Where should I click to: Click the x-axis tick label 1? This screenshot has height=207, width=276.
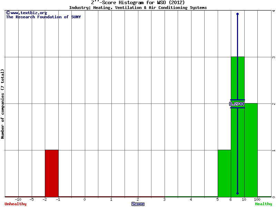pos(111,199)
